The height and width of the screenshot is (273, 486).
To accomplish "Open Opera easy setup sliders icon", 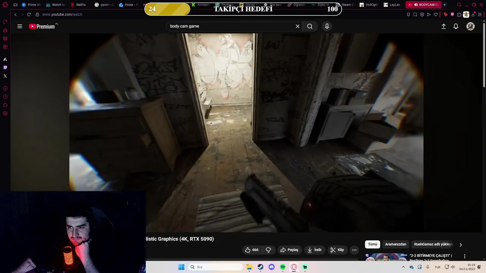I will [x=480, y=14].
